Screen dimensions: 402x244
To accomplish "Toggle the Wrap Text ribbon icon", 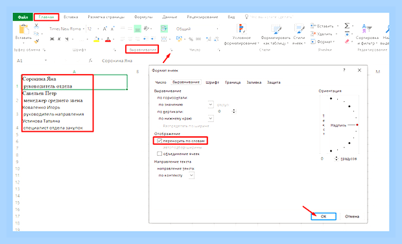I will click(x=164, y=29).
